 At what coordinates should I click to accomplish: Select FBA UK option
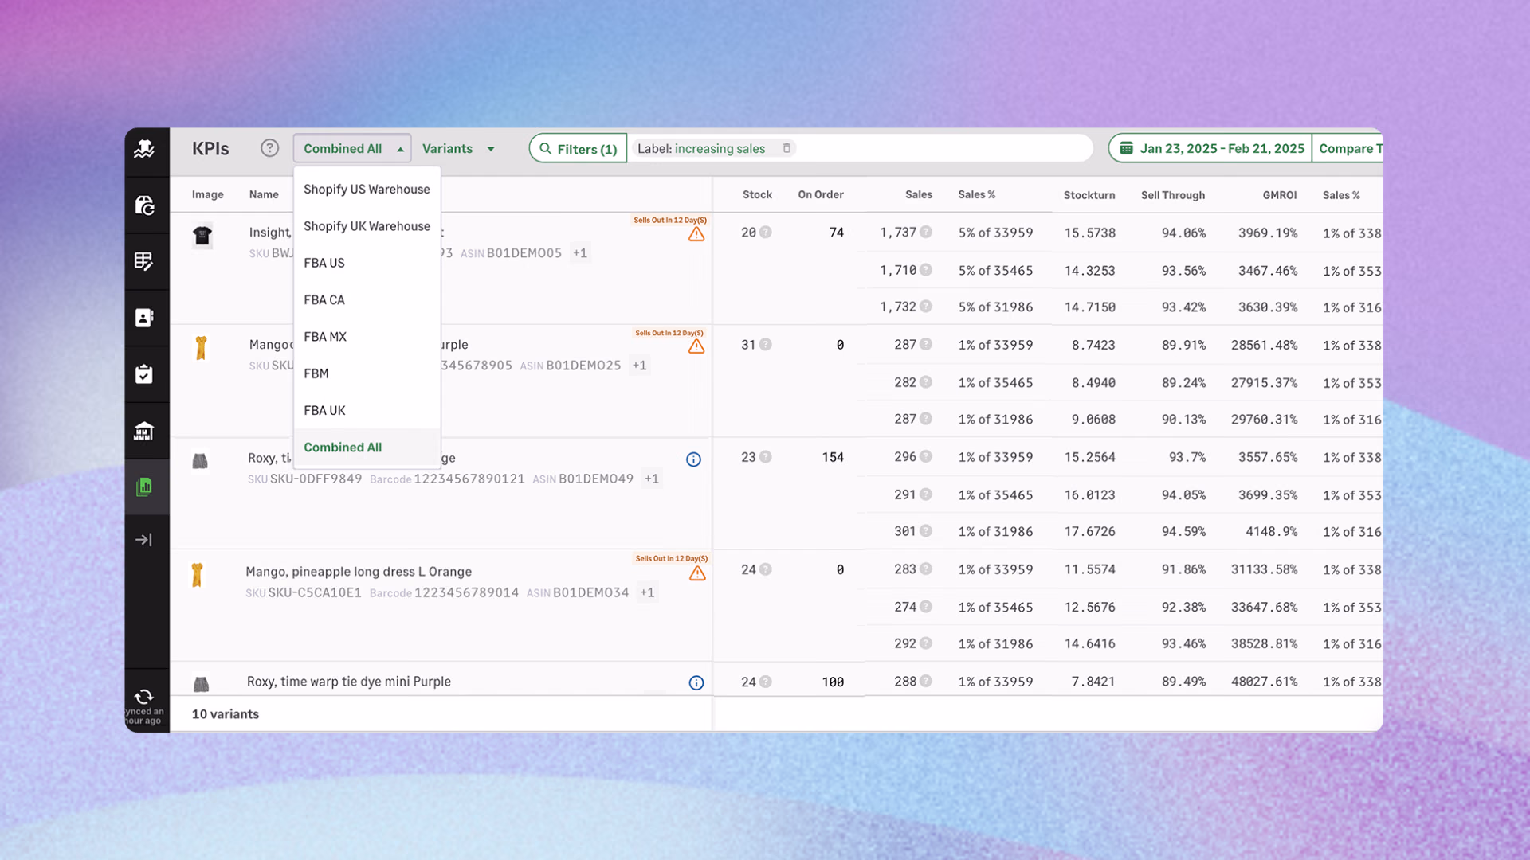point(367,410)
